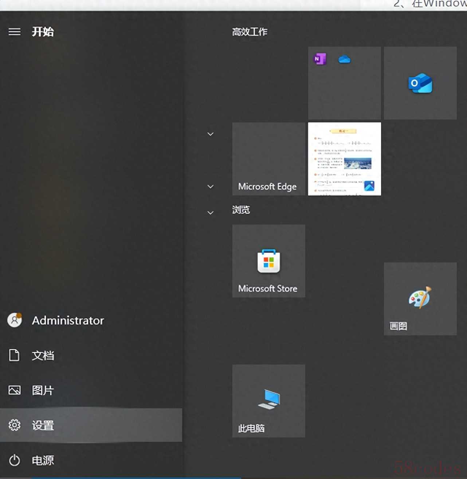Screen dimensions: 467x479
Task: Click the power symbol icon
Action: pos(15,460)
